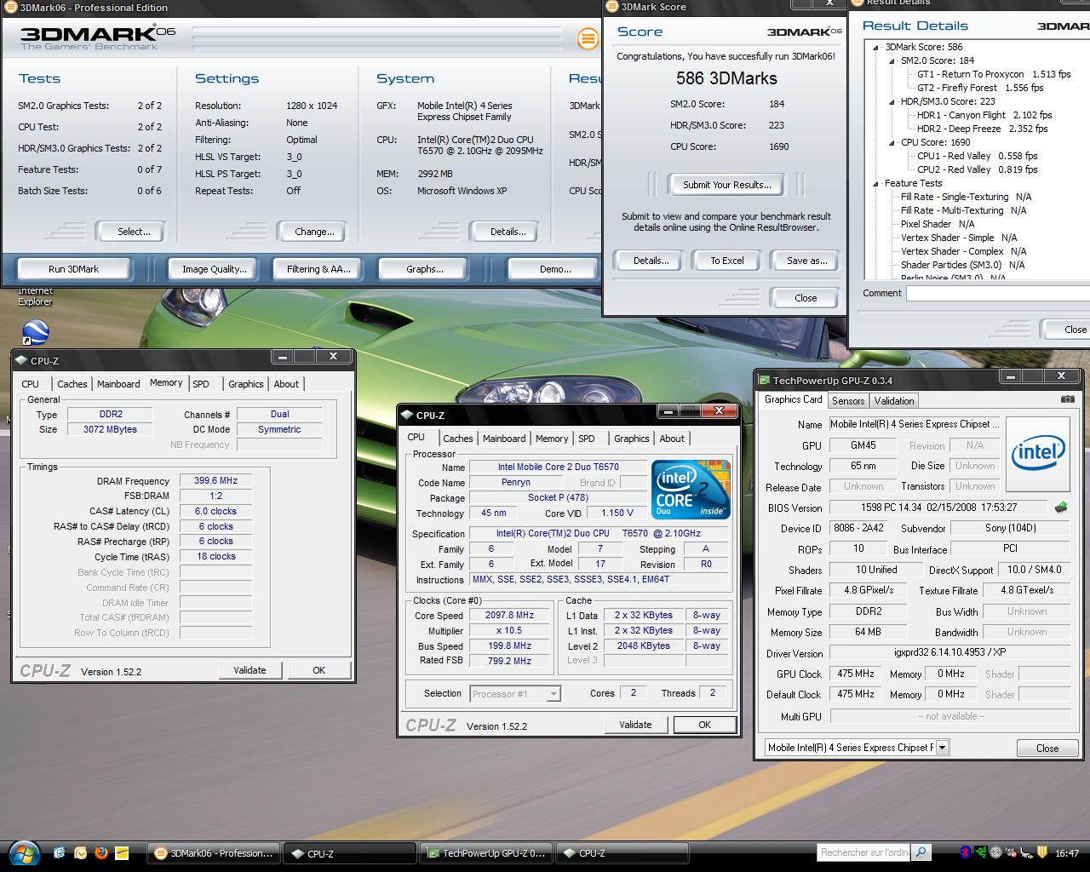
Task: Click the 16:47 taskbar clock
Action: click(1067, 853)
